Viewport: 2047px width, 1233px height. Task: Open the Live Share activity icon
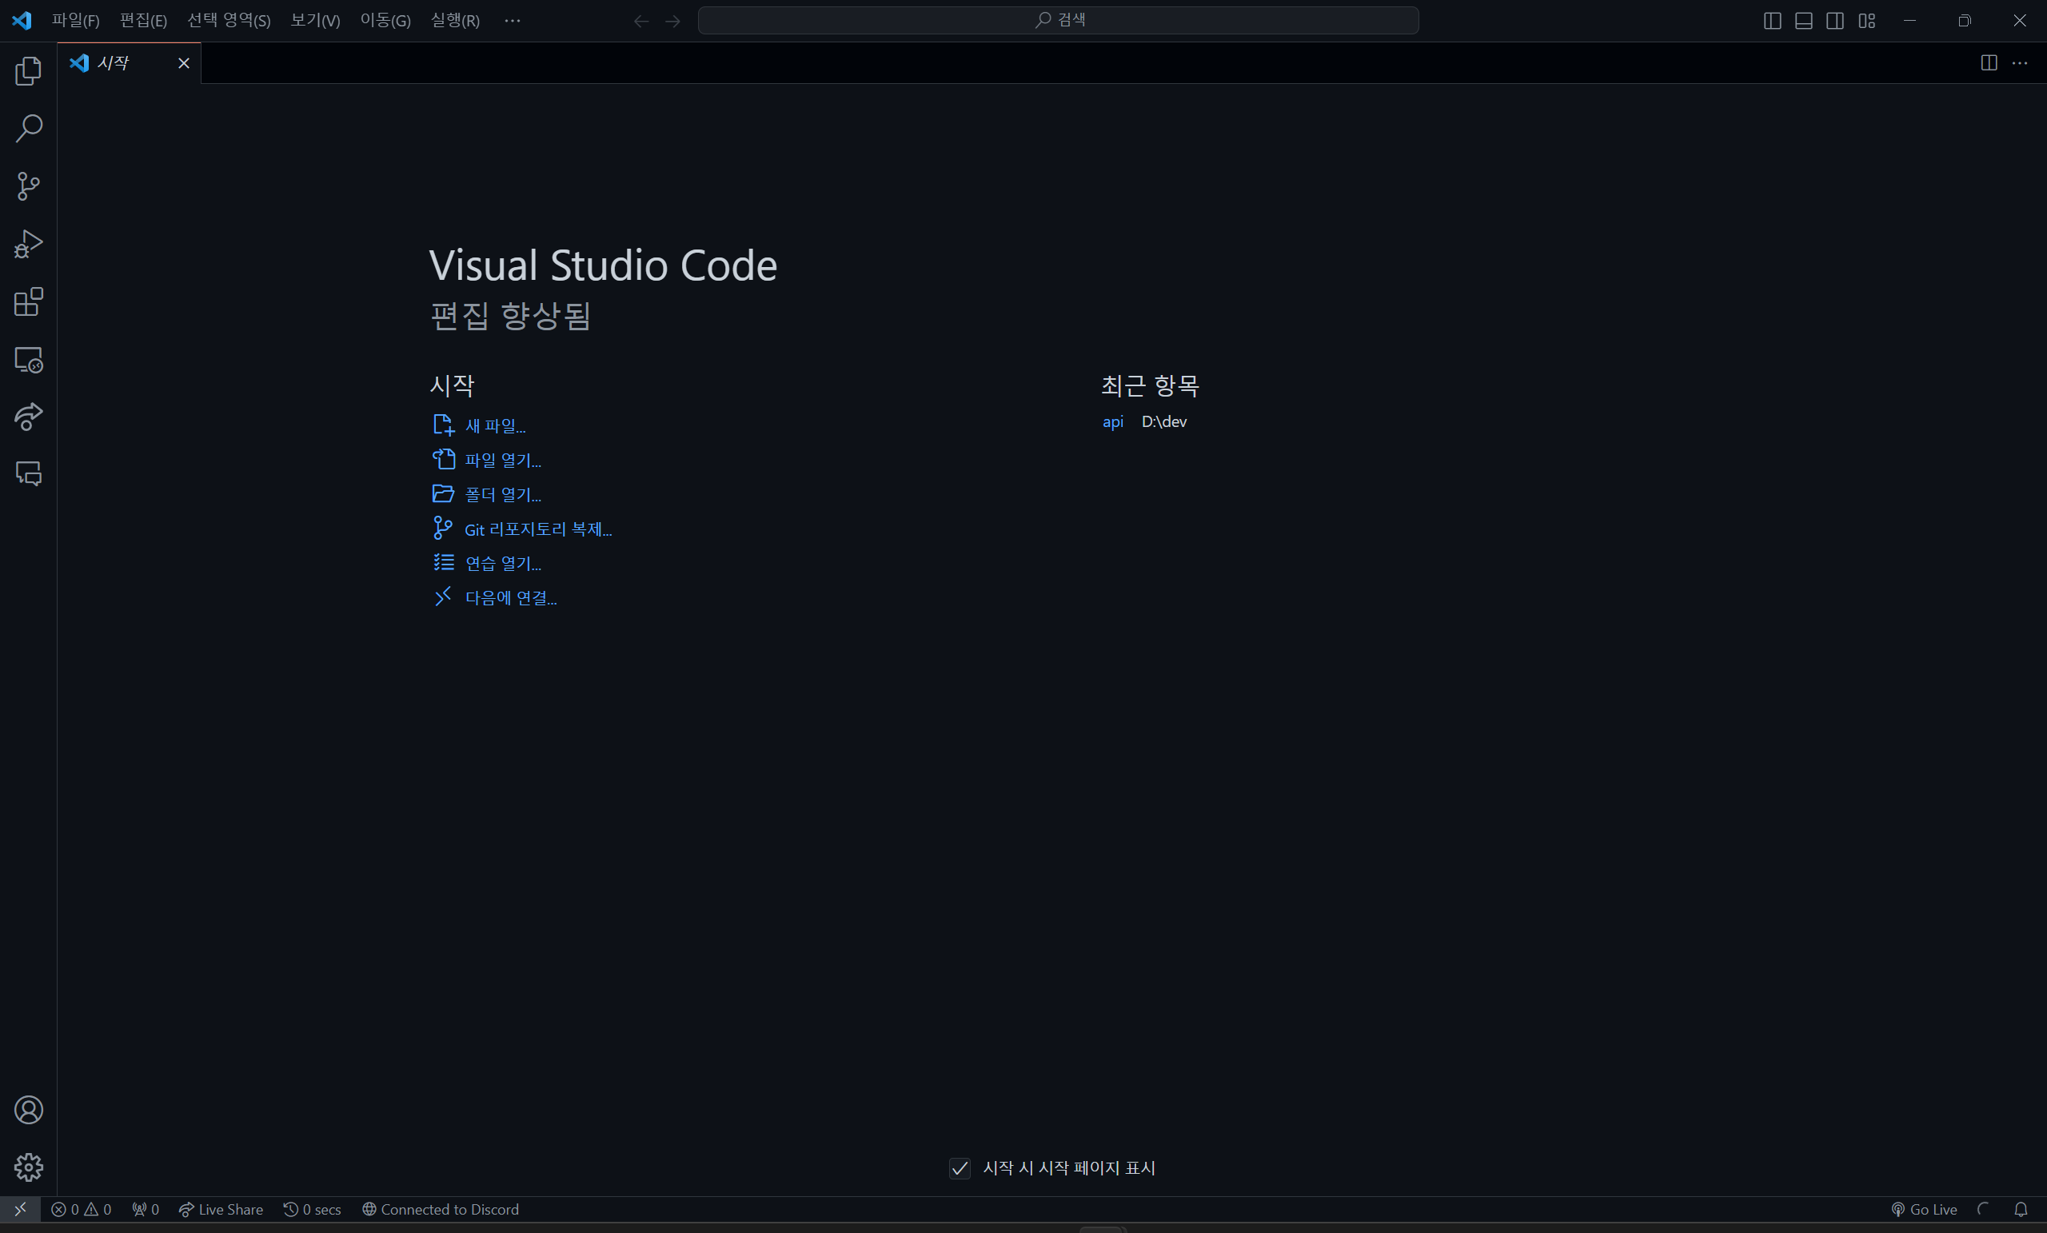[x=28, y=417]
